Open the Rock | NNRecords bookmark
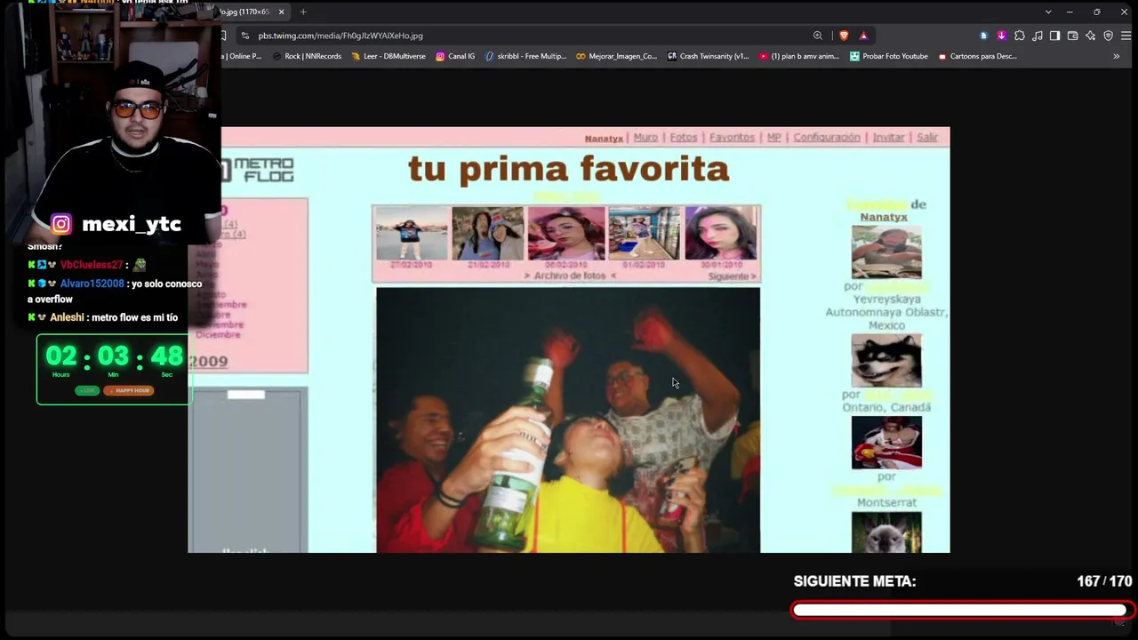This screenshot has height=640, width=1138. 307,56
